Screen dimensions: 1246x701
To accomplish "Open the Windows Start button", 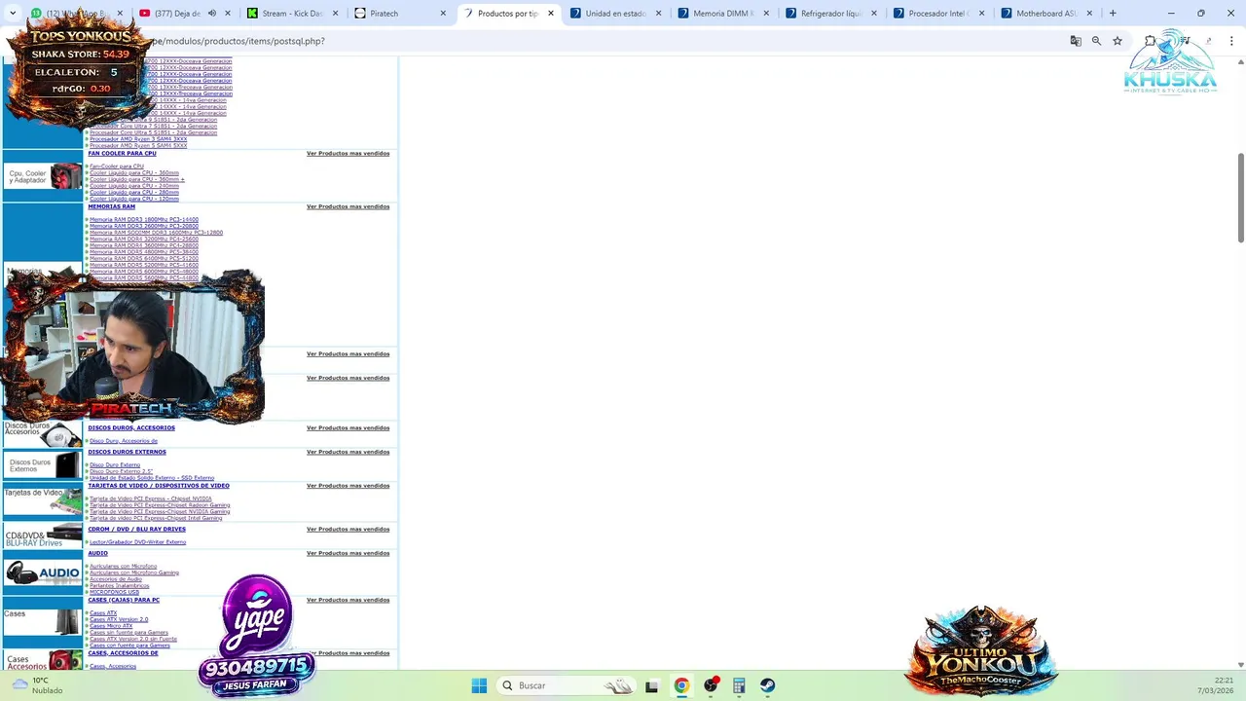I will 479,685.
